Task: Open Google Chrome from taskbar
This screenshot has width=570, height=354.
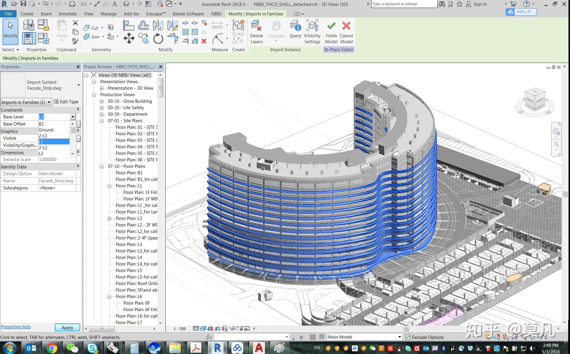Action: tap(51, 348)
